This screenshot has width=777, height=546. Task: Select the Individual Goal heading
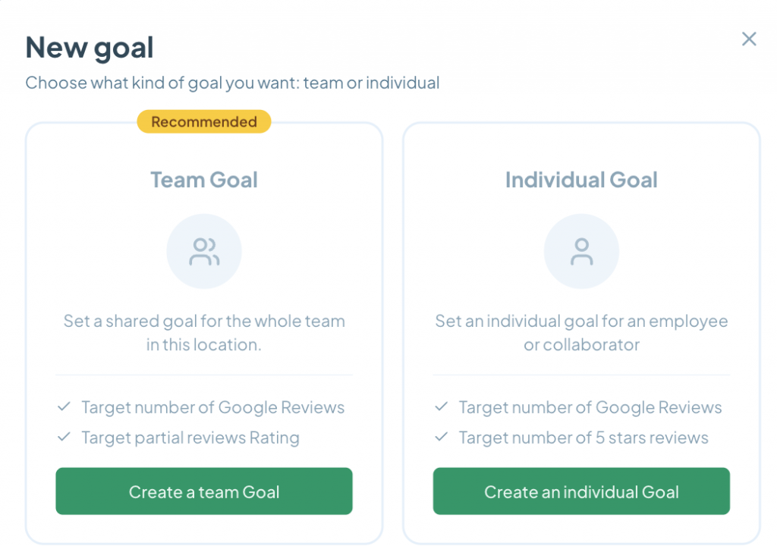[581, 180]
